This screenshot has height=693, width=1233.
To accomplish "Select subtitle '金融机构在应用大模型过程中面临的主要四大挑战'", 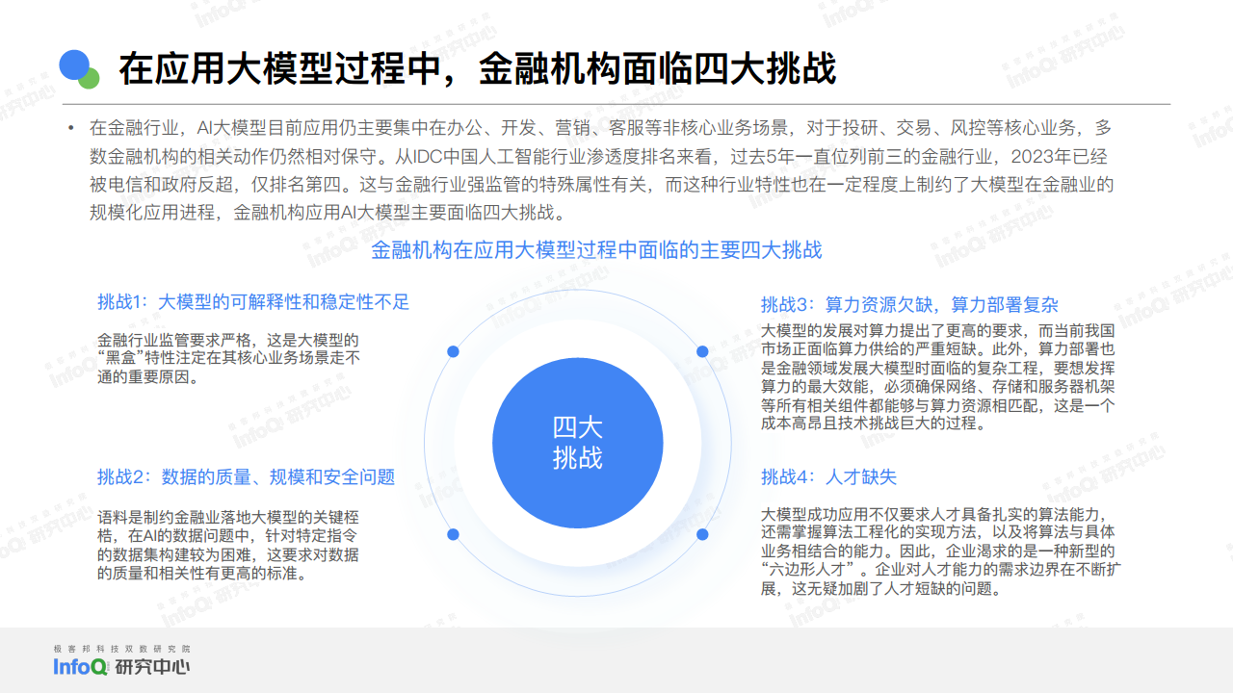I will pyautogui.click(x=596, y=250).
